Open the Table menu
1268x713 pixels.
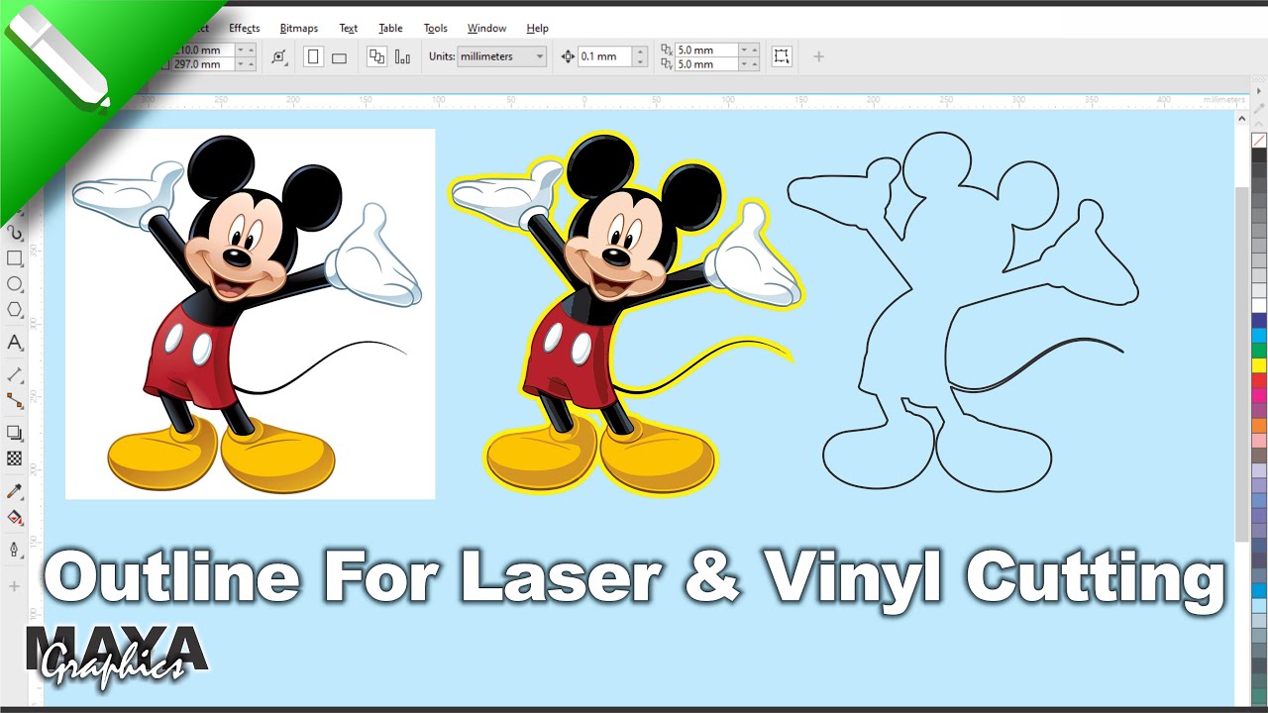(390, 28)
